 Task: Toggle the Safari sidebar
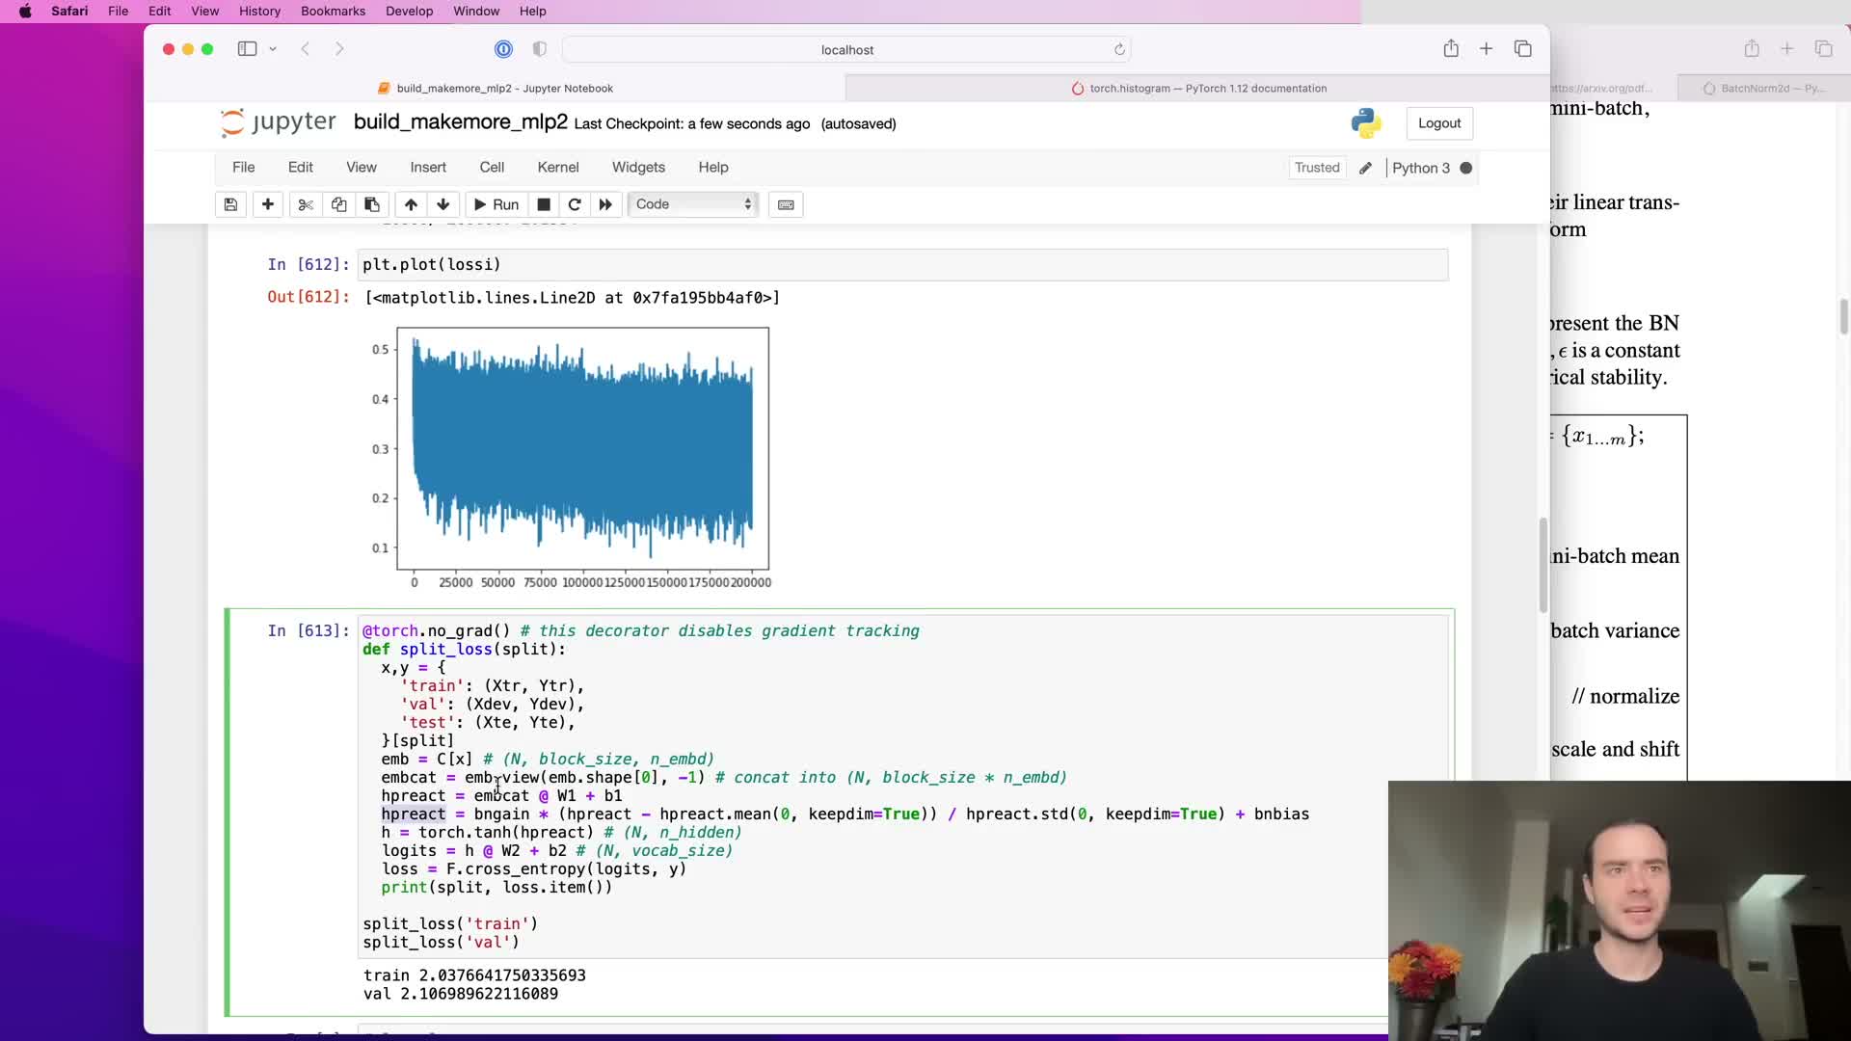tap(247, 49)
